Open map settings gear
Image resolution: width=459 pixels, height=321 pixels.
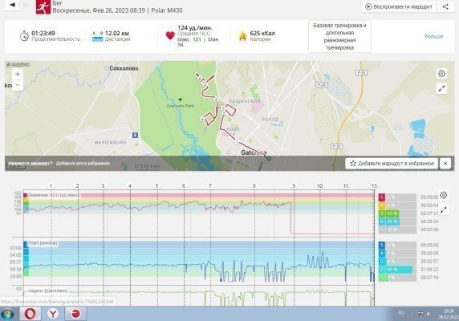[441, 74]
